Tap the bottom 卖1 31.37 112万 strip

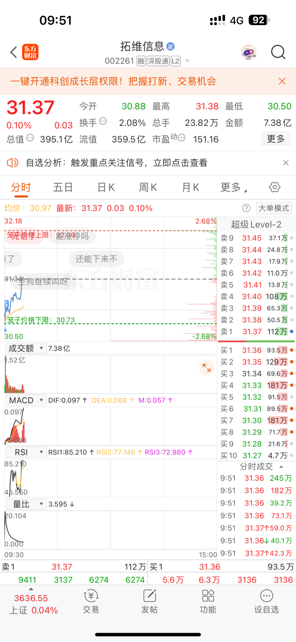tap(74, 567)
